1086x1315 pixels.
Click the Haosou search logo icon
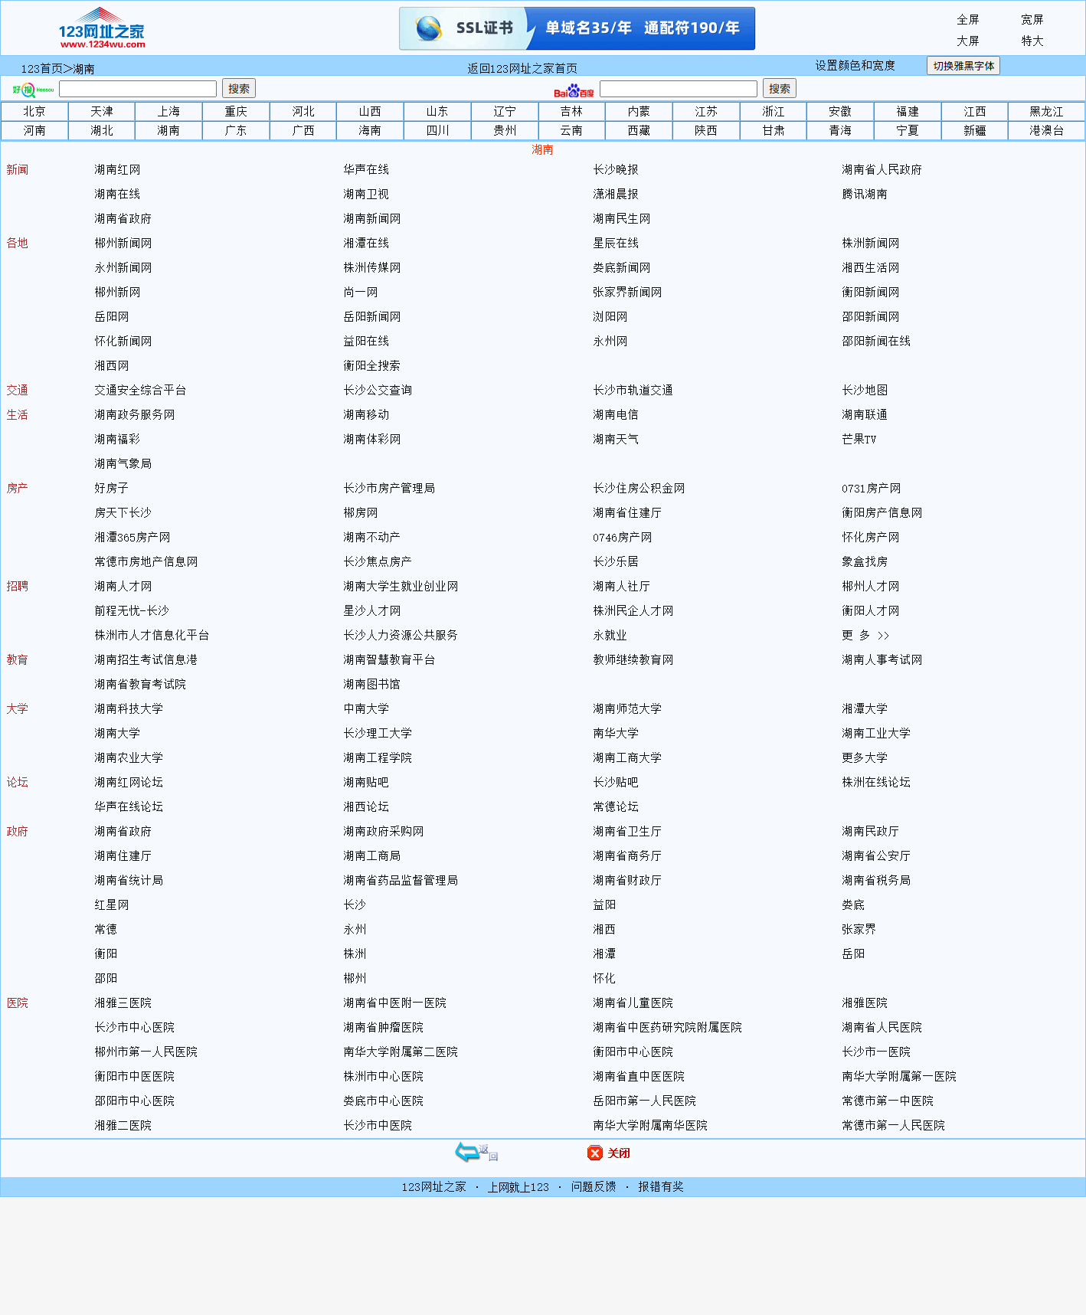click(x=33, y=90)
